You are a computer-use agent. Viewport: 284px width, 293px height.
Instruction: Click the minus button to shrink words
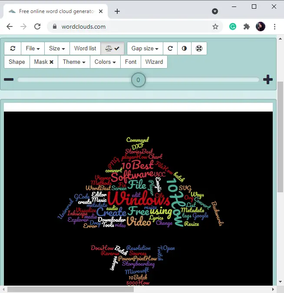(9, 79)
